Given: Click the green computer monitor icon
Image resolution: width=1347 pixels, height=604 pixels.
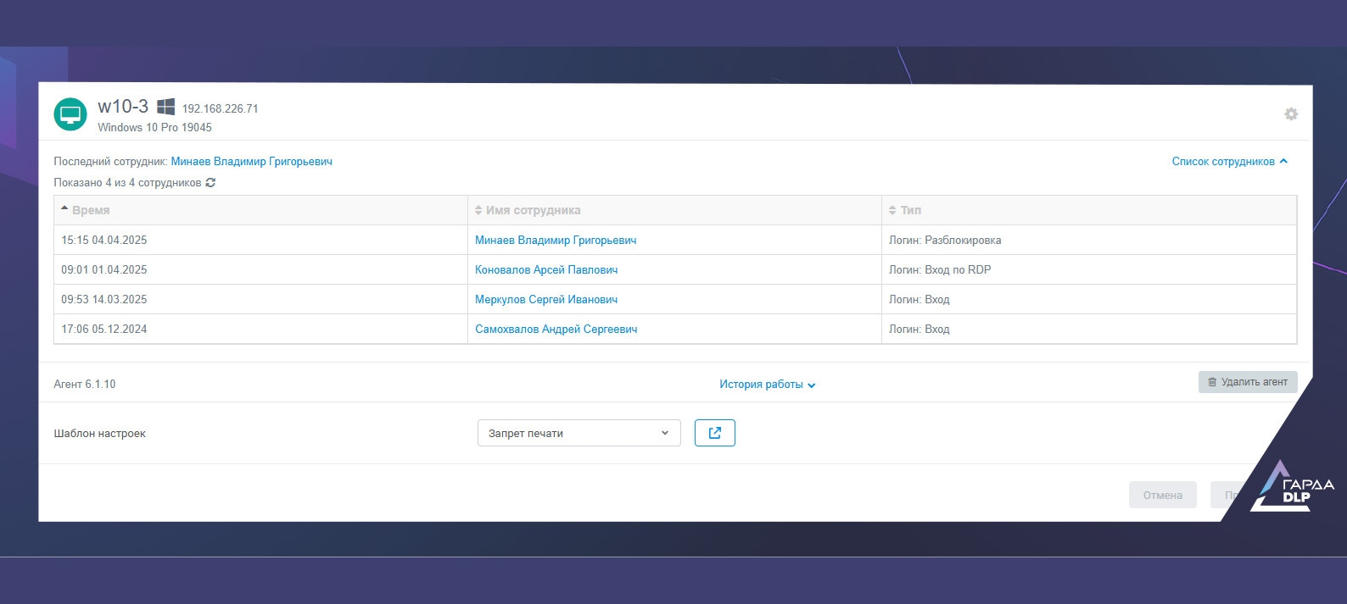Looking at the screenshot, I should pyautogui.click(x=70, y=114).
